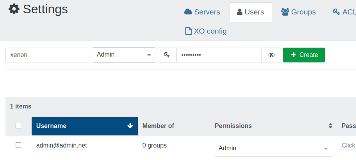The width and height of the screenshot is (356, 160).
Task: Check the admin@admin.net row checkbox
Action: point(18,145)
